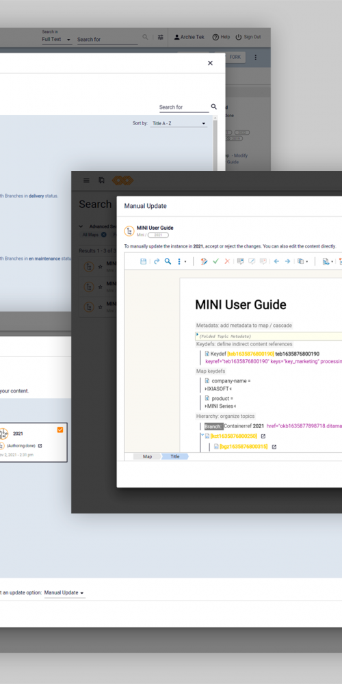Click the 2021 version chip under MINI User Guide
Viewport: 342px width, 684px height.
coord(158,235)
